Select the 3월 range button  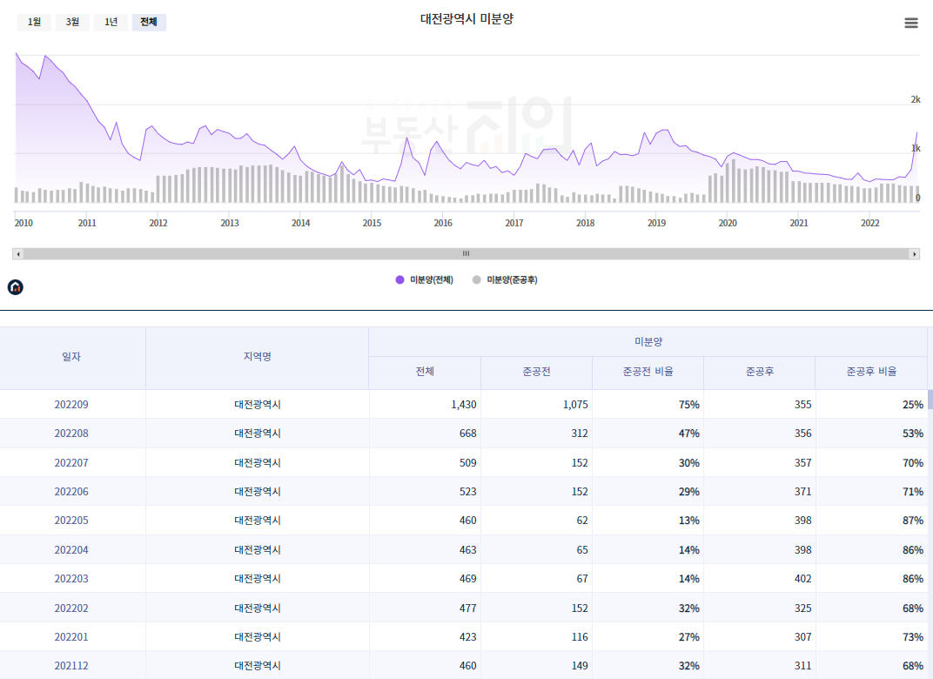[72, 22]
